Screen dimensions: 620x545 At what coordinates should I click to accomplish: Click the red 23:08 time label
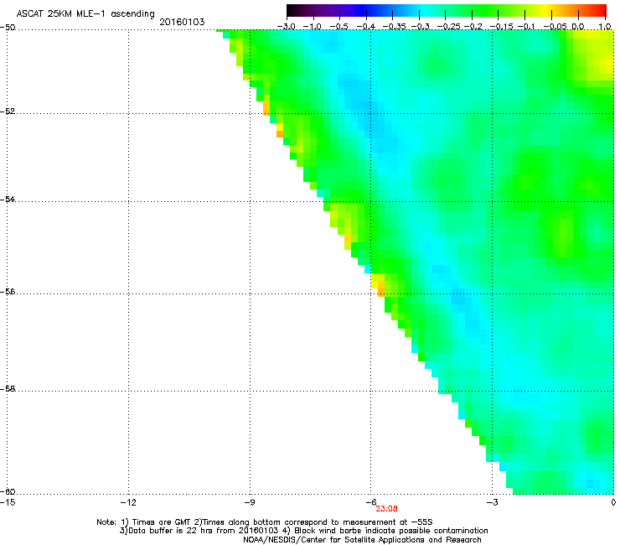coord(386,509)
